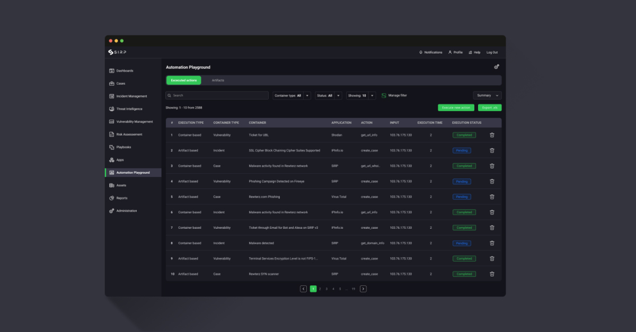Click inside the Search field
This screenshot has width=636, height=332.
217,95
